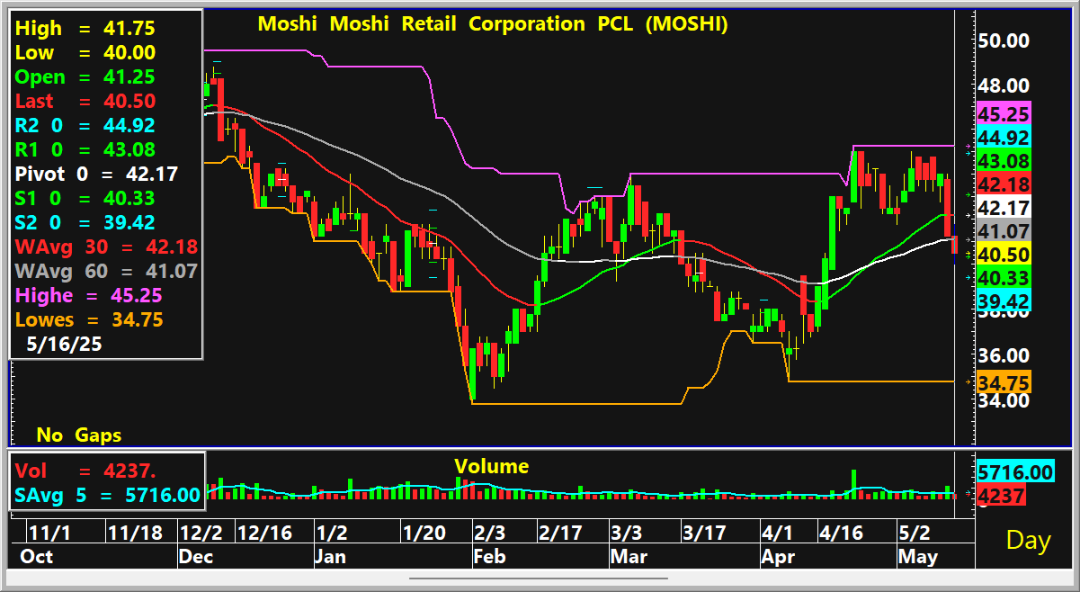Click the magenta 45.25 price tag
This screenshot has width=1080, height=592.
1004,114
